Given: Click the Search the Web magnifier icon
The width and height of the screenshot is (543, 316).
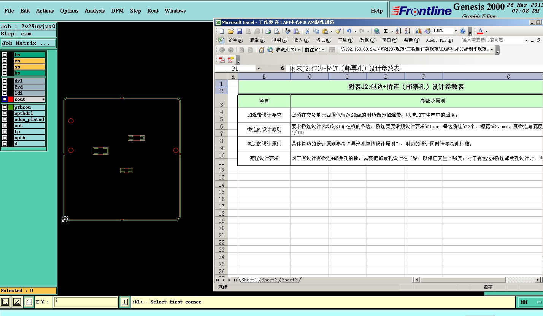Looking at the screenshot, I should pos(270,50).
